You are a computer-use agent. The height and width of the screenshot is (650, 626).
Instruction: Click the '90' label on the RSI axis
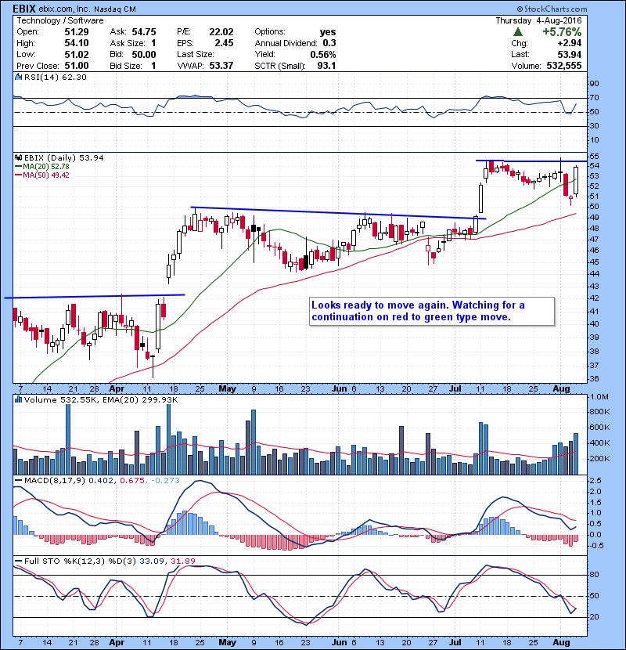coord(594,83)
